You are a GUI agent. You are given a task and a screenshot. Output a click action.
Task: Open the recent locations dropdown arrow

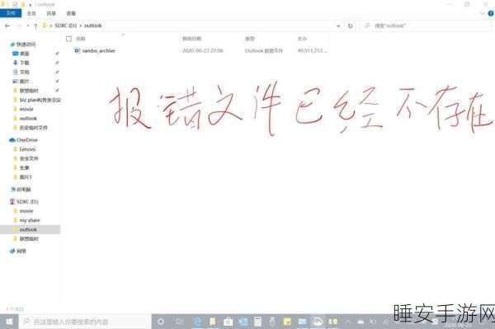(28, 26)
